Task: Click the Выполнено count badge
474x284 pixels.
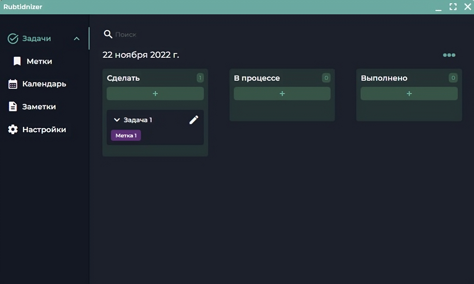Action: [x=453, y=78]
